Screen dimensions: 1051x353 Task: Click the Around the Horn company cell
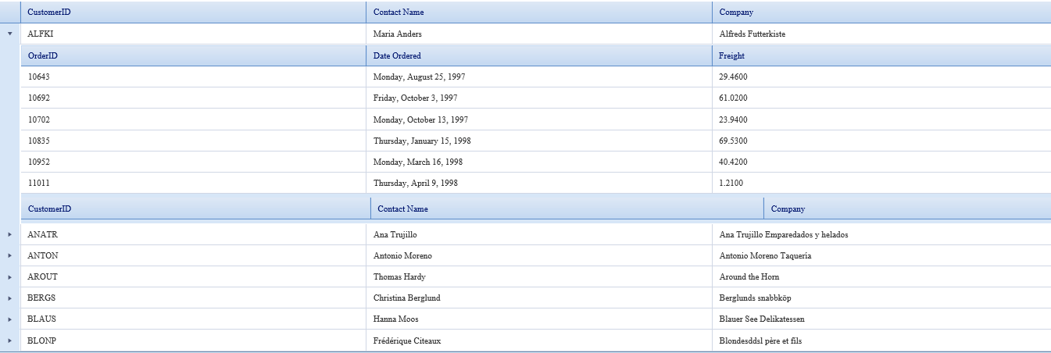pos(749,276)
